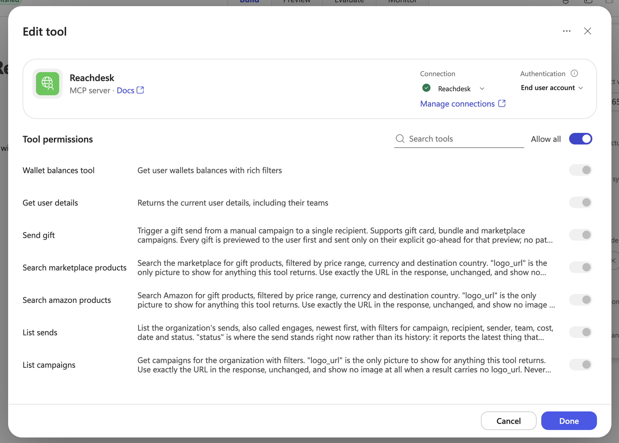Screen dimensions: 619x443
Task: Click Search amazon products label
Action: coord(67,300)
